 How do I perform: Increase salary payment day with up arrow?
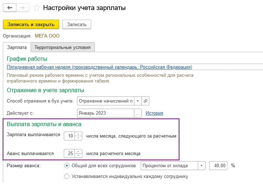[x=78, y=134]
